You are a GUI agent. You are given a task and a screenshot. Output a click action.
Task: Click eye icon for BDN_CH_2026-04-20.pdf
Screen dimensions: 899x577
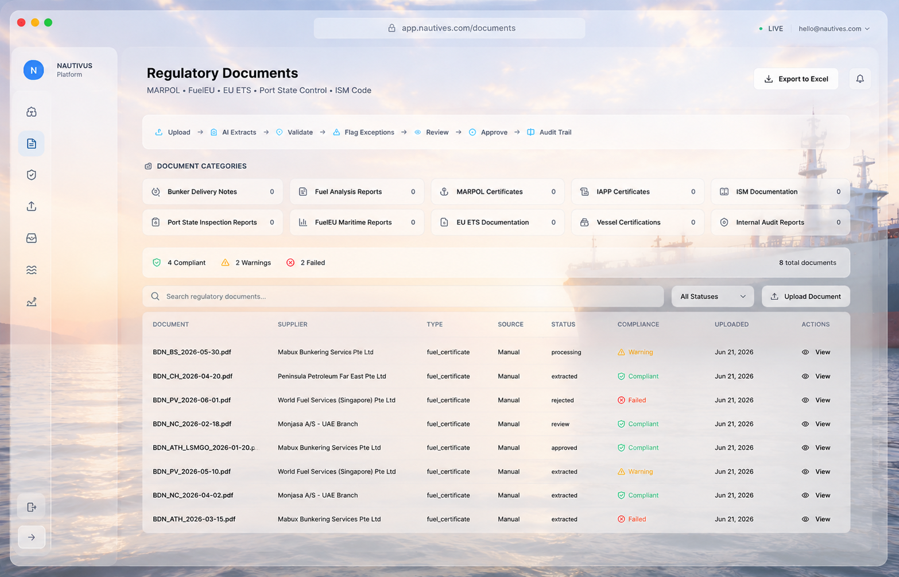click(x=805, y=377)
